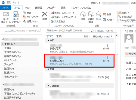
Task: Click the search magnifier icon
Action: tap(92, 31)
